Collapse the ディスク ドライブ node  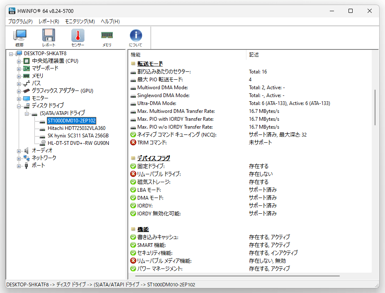[x=19, y=106]
